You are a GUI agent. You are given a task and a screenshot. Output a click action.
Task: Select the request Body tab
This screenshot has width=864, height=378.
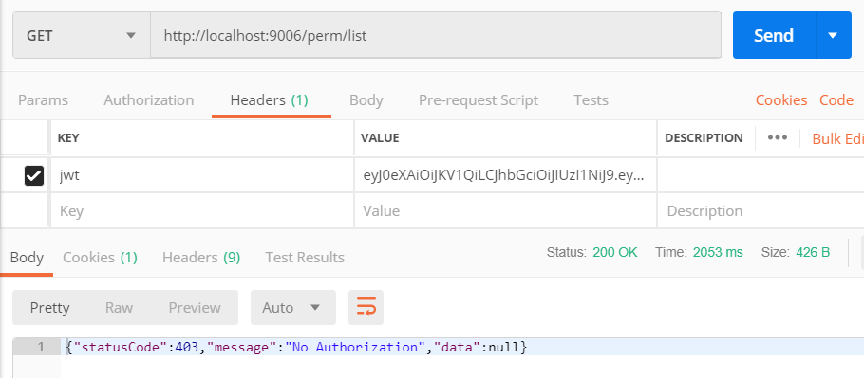point(366,100)
